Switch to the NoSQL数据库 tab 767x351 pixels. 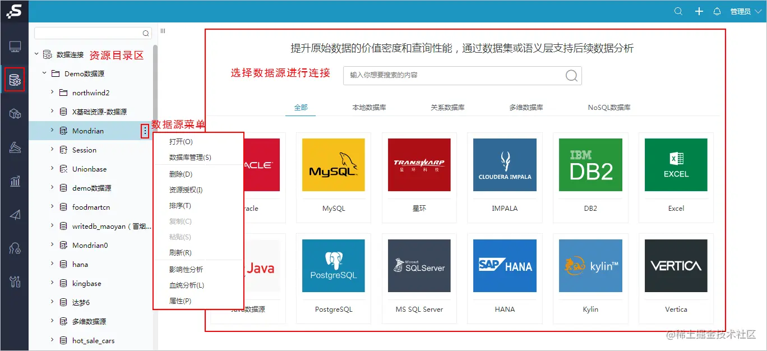click(609, 107)
